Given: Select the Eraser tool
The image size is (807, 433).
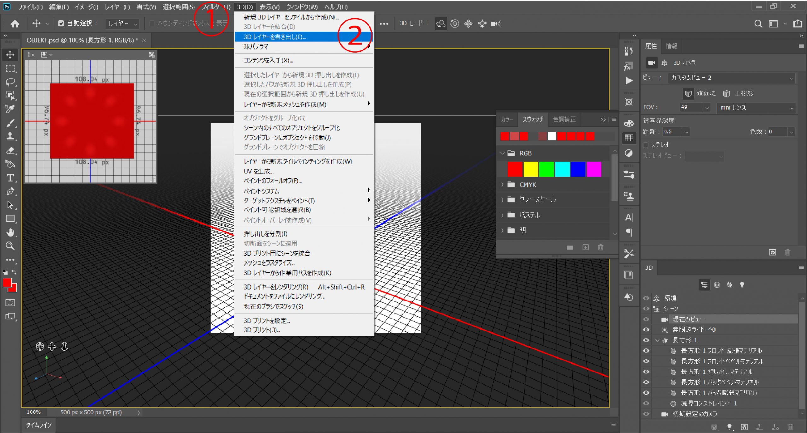Looking at the screenshot, I should pos(10,150).
